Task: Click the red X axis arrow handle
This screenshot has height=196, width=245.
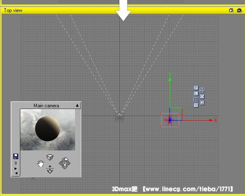Action: (211, 120)
